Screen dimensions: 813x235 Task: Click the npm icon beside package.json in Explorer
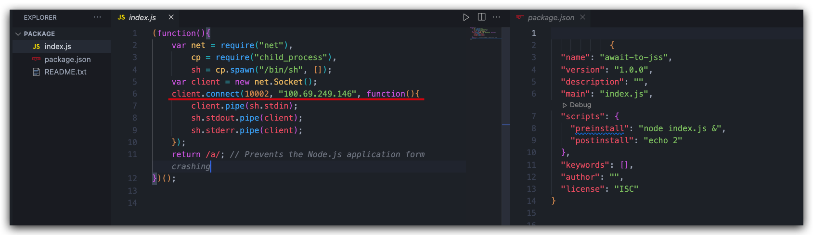pyautogui.click(x=36, y=59)
